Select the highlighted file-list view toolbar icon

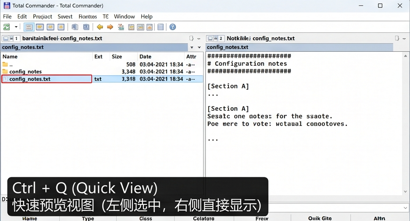pos(29,27)
